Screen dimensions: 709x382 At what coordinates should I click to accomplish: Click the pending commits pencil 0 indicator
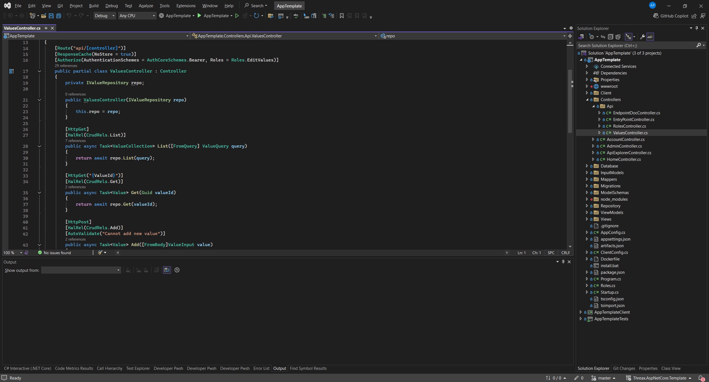pos(579,378)
